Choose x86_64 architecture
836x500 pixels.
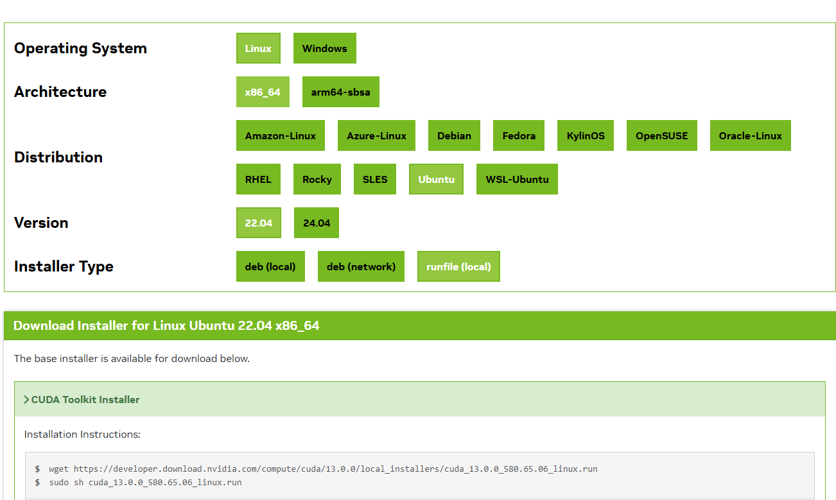[263, 92]
